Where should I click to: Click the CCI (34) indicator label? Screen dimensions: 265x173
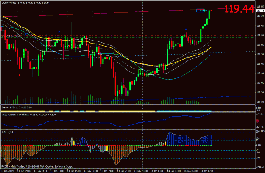(8, 132)
